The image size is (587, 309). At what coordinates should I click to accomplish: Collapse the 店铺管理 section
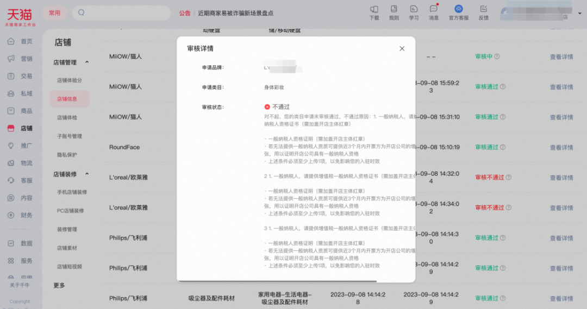coord(87,62)
